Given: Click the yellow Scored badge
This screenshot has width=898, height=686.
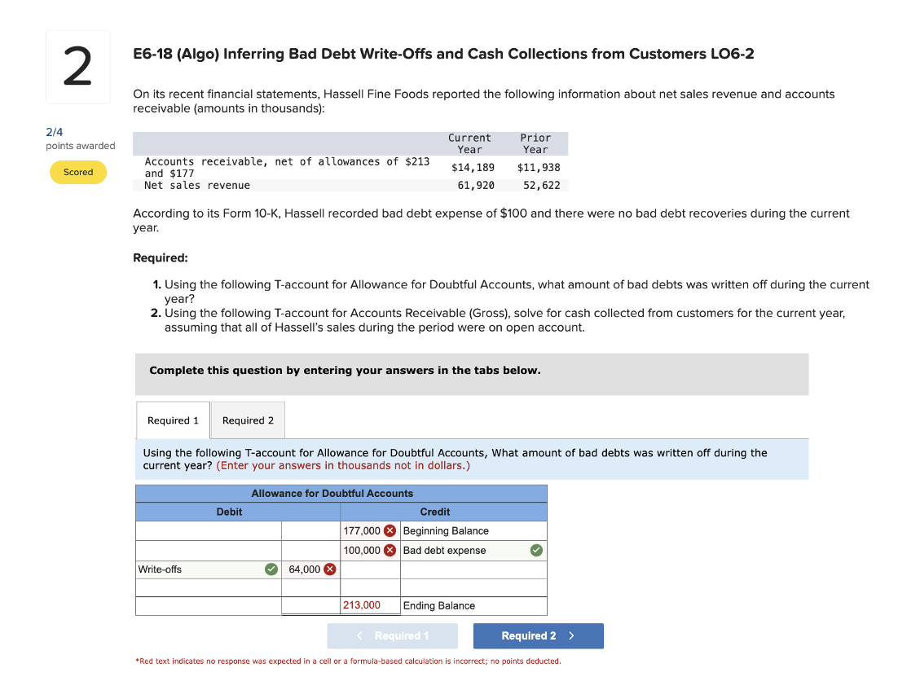Looking at the screenshot, I should click(x=78, y=173).
